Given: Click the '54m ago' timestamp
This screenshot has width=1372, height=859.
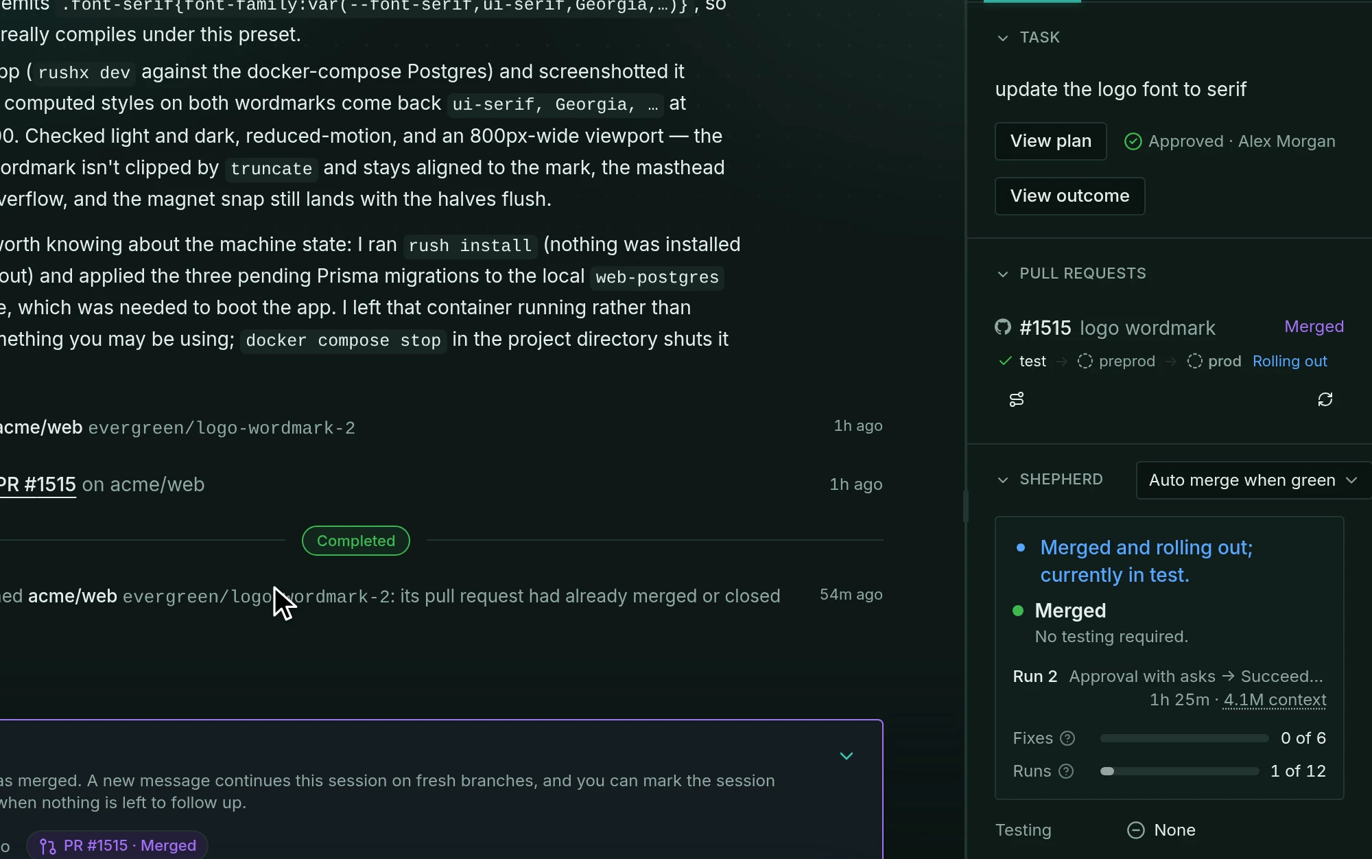Looking at the screenshot, I should [851, 595].
